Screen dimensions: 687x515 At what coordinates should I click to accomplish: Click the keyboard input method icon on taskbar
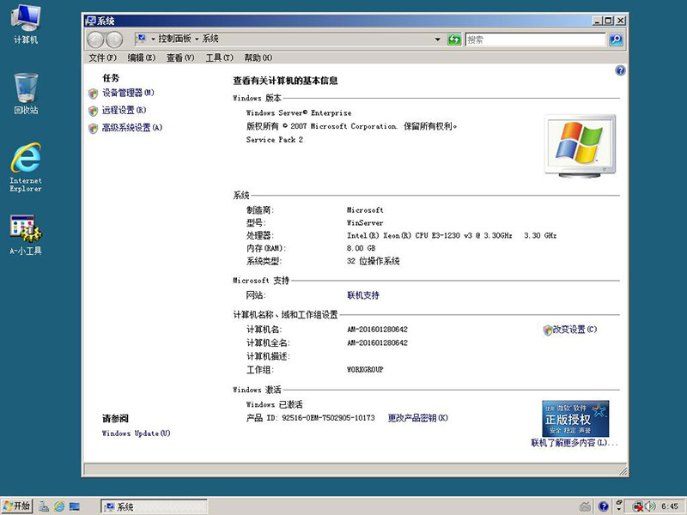tap(585, 506)
